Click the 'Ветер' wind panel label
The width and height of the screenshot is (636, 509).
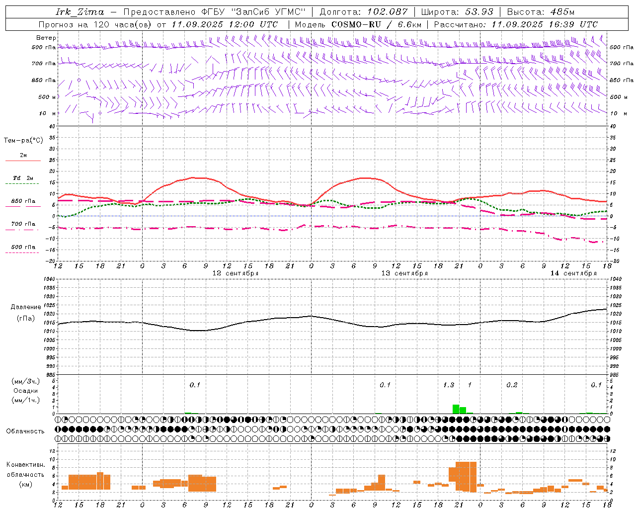pyautogui.click(x=46, y=38)
